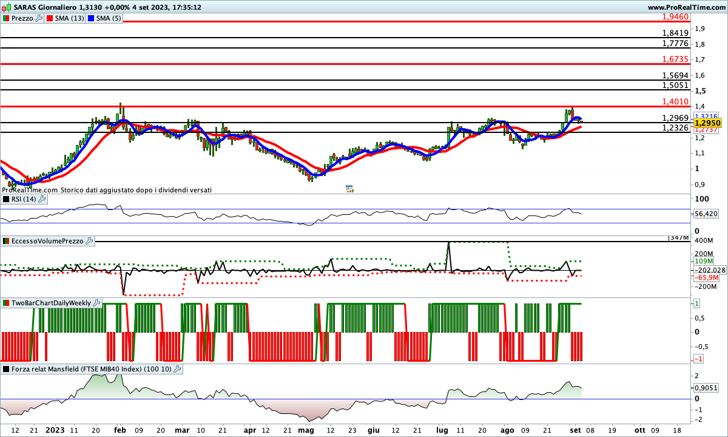The width and height of the screenshot is (728, 437).
Task: Click the yellow 1,2950 current price tag
Action: 707,123
